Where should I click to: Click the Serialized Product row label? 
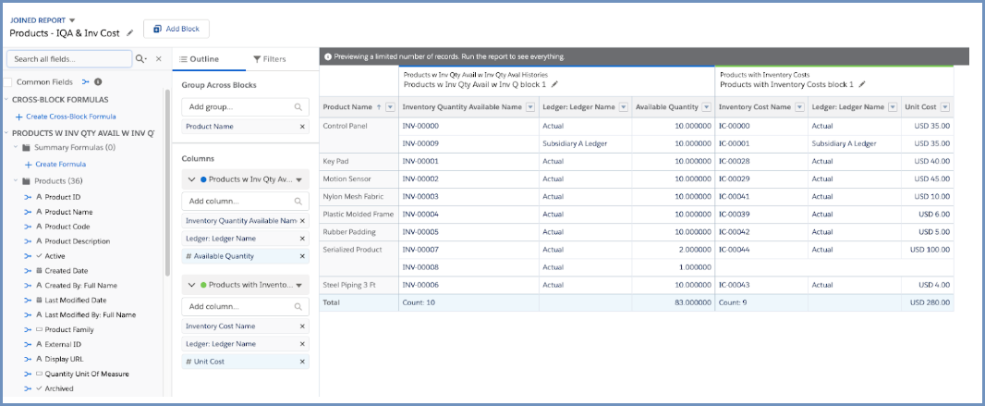352,250
